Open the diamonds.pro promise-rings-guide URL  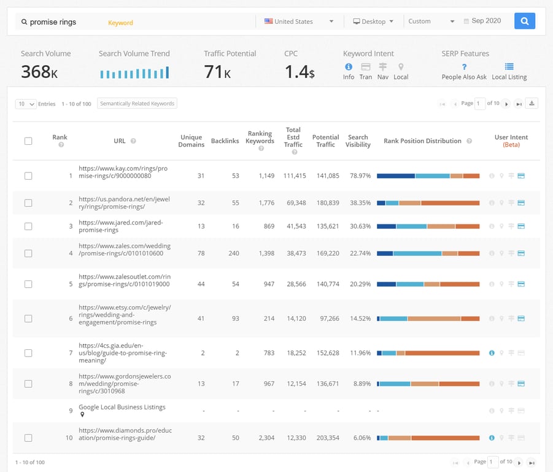[125, 435]
